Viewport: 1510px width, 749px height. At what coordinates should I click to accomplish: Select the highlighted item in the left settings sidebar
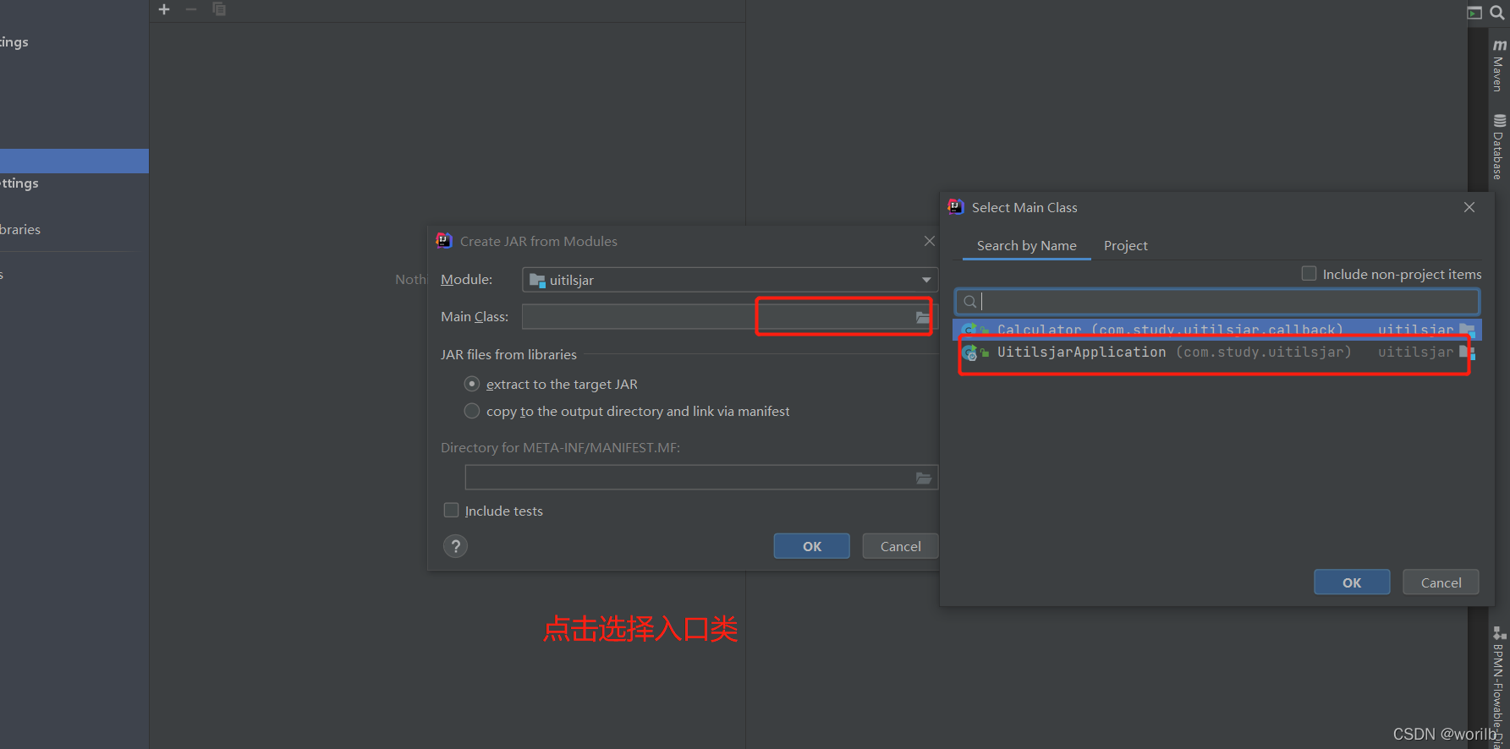pos(74,161)
